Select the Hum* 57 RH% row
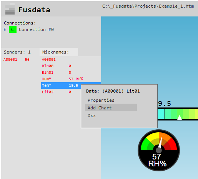The height and width of the screenshot is (179, 198). [62, 79]
